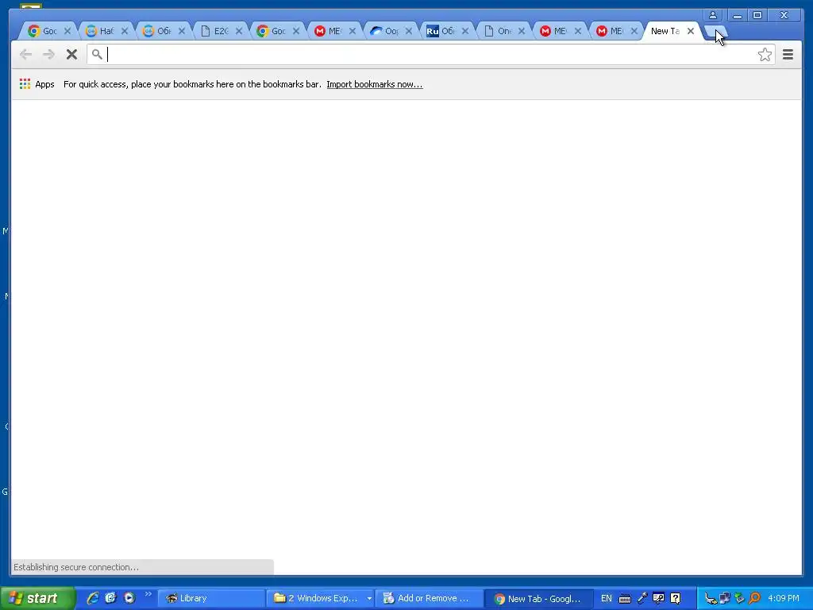The image size is (813, 610).
Task: Show more Quick Launch items chevron
Action: tap(148, 594)
